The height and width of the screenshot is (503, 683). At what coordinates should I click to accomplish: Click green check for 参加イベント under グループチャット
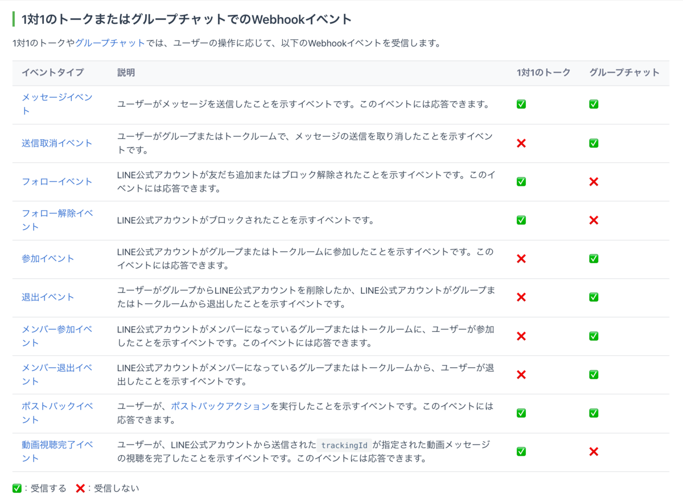click(x=594, y=259)
